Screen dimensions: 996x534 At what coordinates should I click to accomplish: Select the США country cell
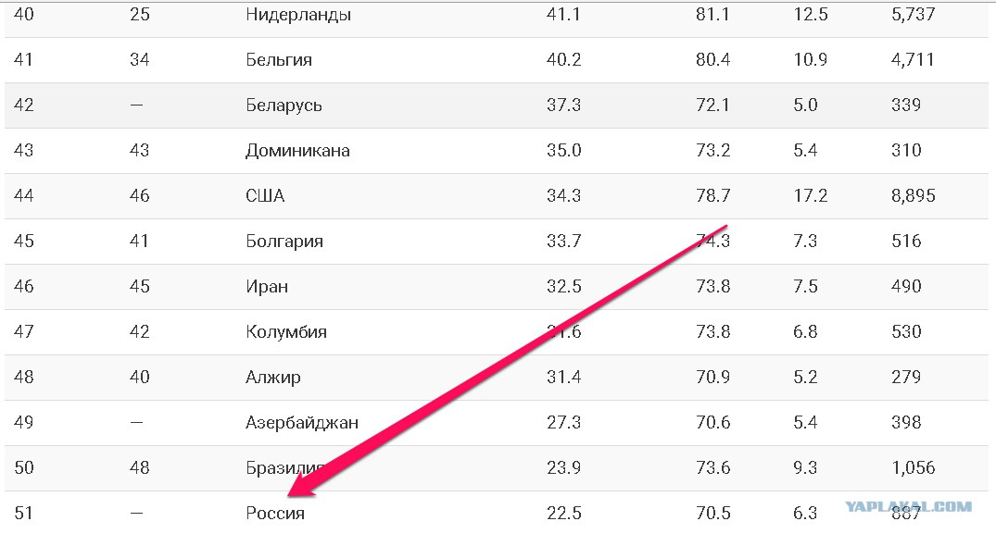click(265, 196)
